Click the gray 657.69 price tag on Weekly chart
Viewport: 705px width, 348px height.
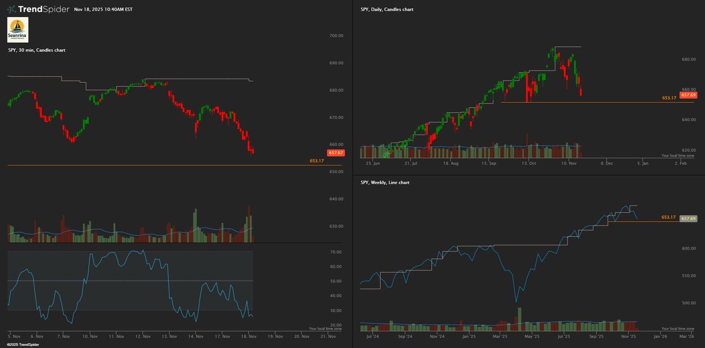coord(688,218)
